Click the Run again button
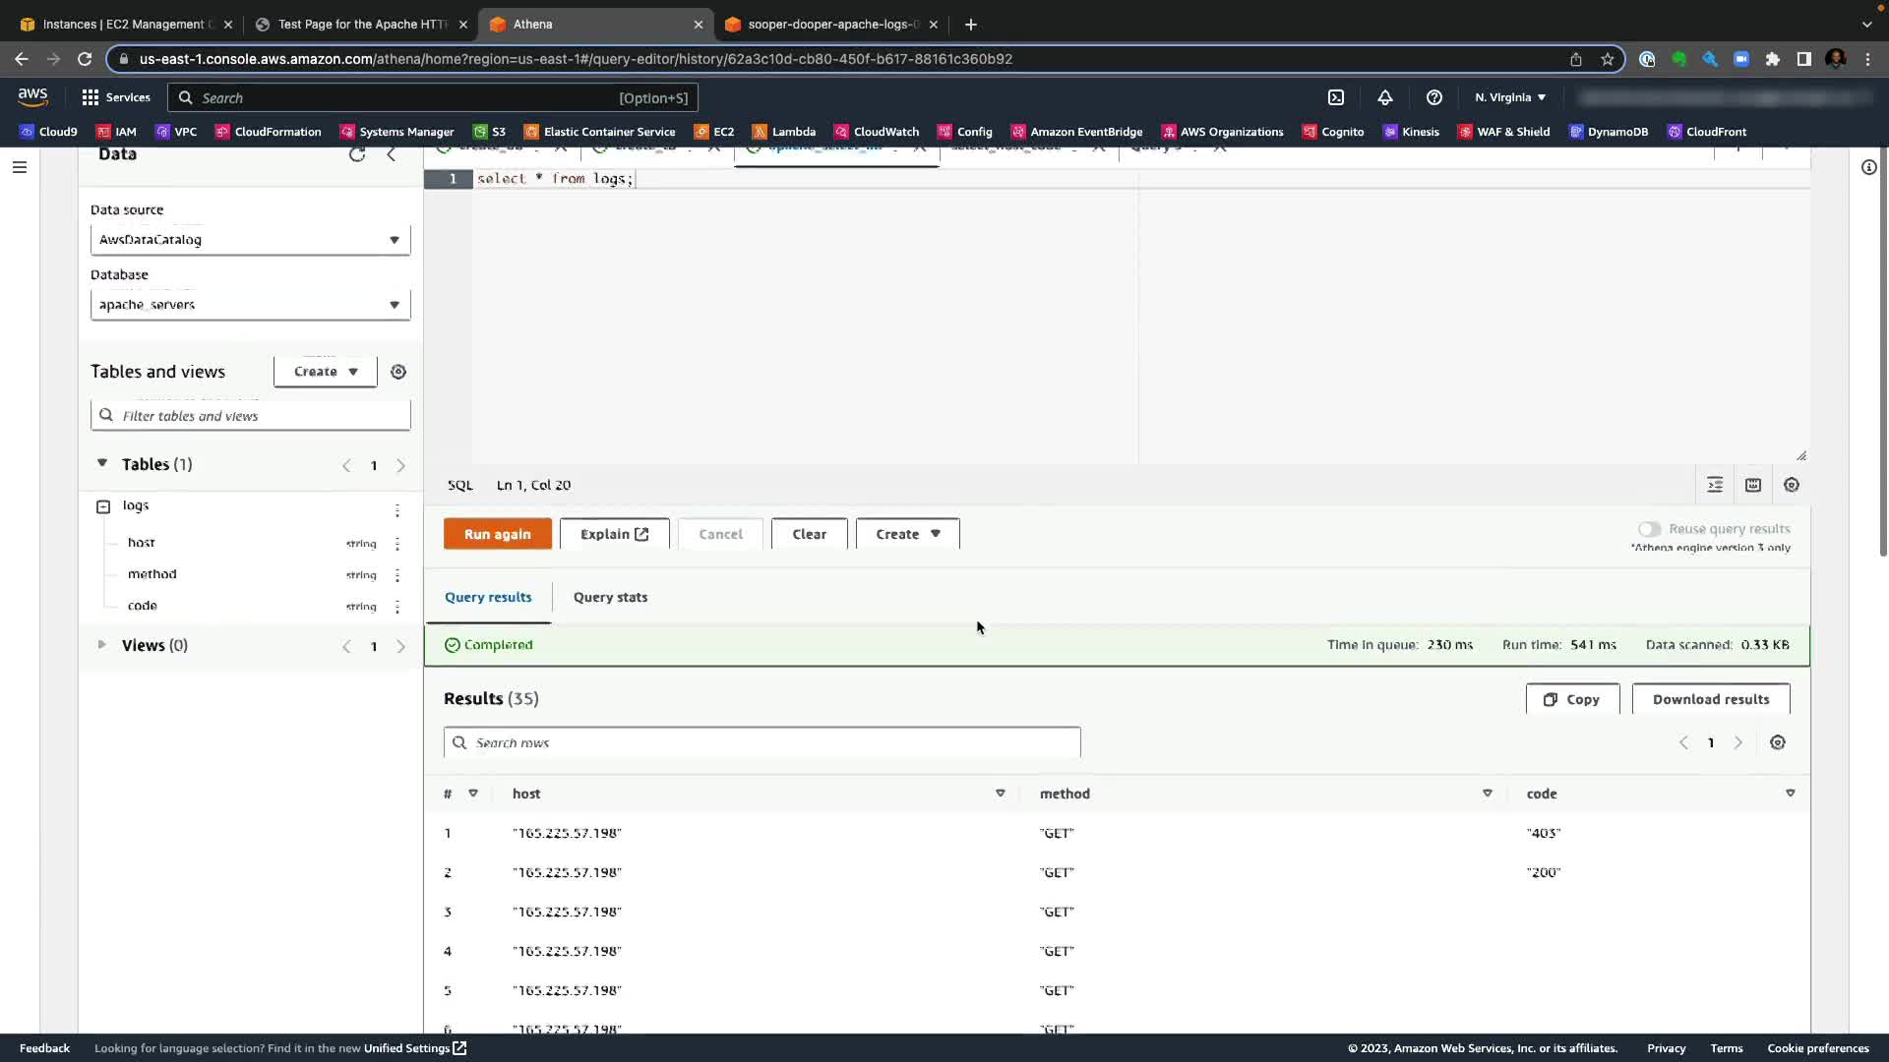 (x=497, y=534)
